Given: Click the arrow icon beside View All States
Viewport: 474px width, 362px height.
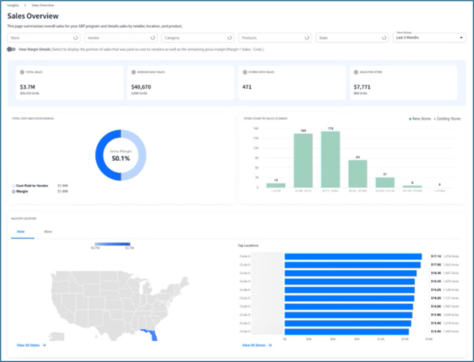Looking at the screenshot, I should pos(44,346).
